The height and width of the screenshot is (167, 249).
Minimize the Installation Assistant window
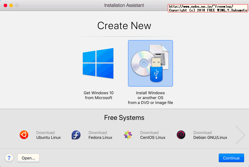click(x=11, y=5)
